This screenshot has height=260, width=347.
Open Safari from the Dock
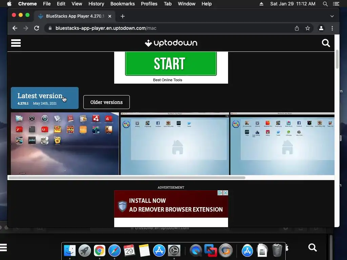[115, 251]
